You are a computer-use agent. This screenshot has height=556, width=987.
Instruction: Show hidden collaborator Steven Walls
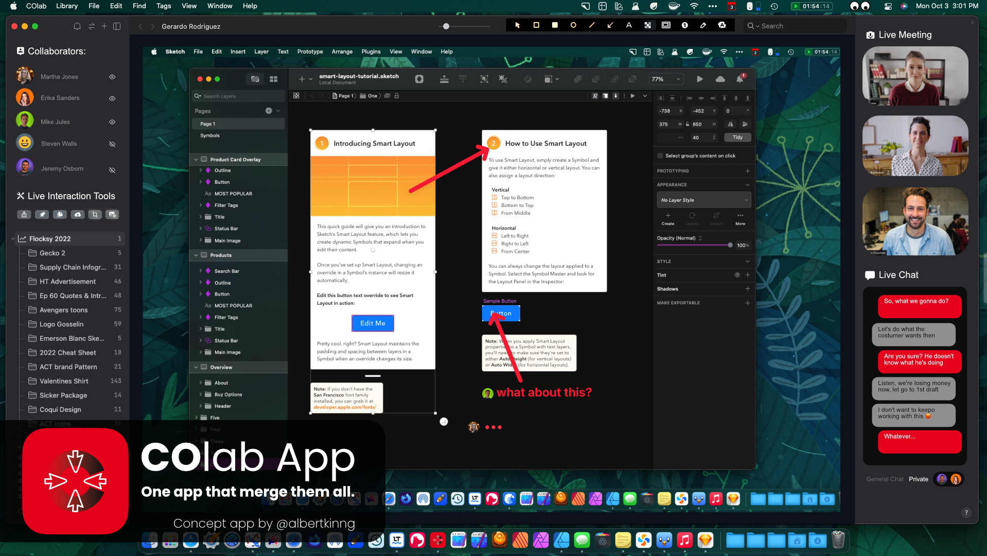point(112,144)
